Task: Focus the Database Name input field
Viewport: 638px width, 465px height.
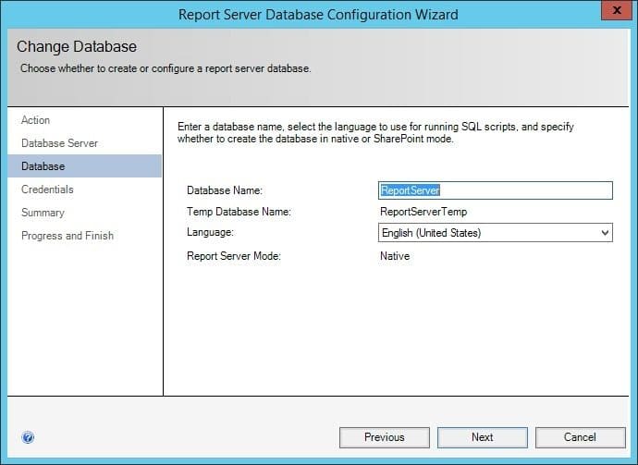Action: click(x=496, y=190)
